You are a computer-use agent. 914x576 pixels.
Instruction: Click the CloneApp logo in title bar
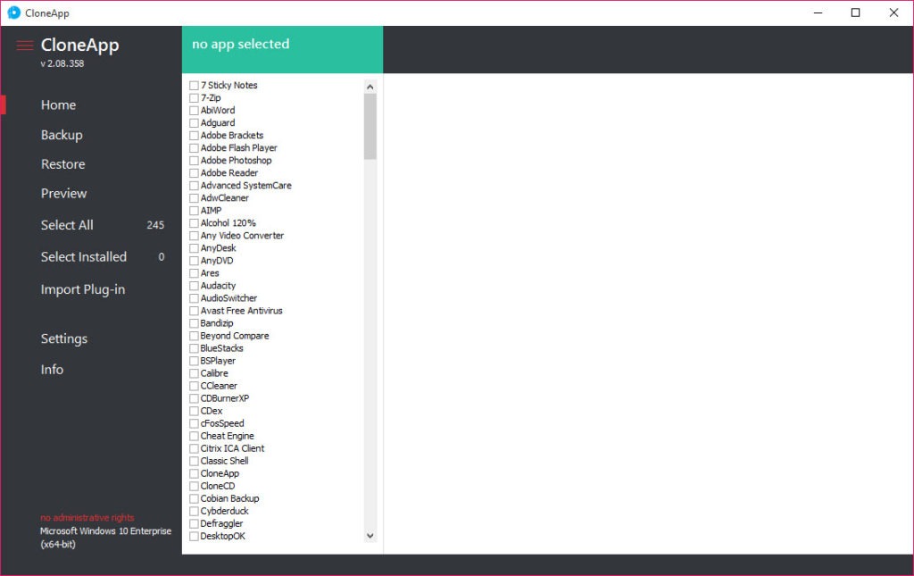(x=13, y=13)
